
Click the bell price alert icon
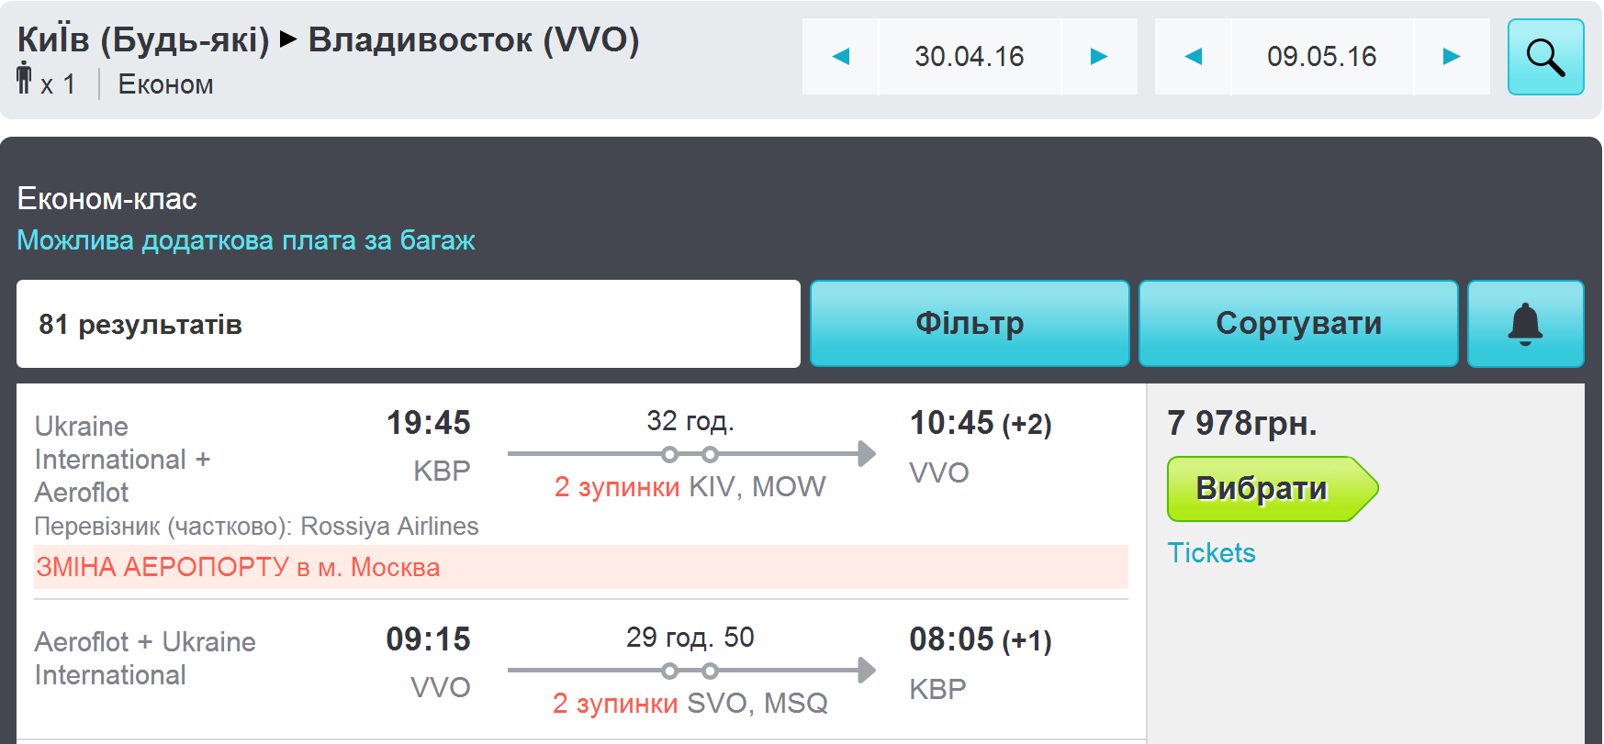(x=1525, y=324)
